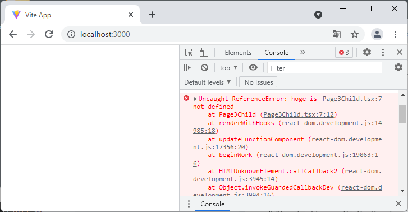Open a new tab with plus button
408x212 pixels.
coord(152,15)
